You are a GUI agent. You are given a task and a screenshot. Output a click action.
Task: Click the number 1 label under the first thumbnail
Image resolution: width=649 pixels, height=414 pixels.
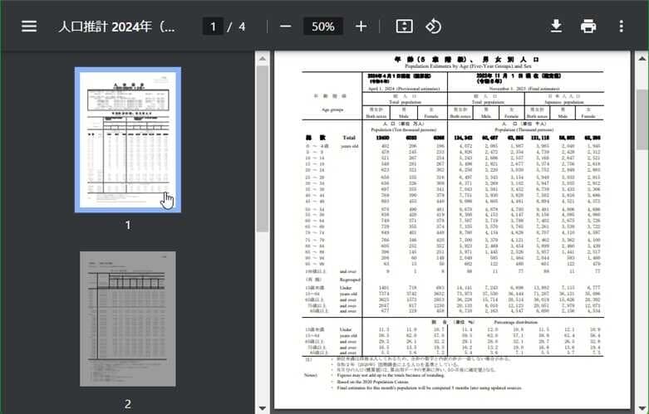pos(128,225)
